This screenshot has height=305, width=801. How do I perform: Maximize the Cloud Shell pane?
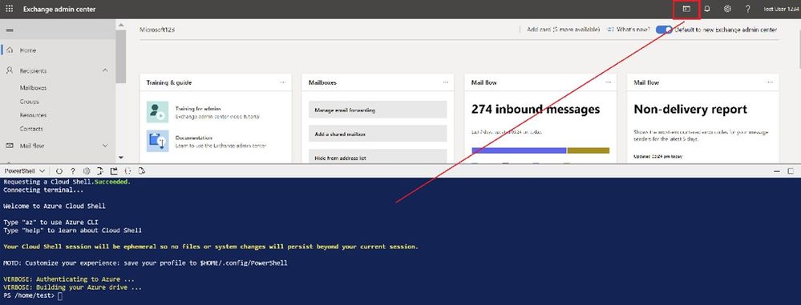tap(791, 171)
